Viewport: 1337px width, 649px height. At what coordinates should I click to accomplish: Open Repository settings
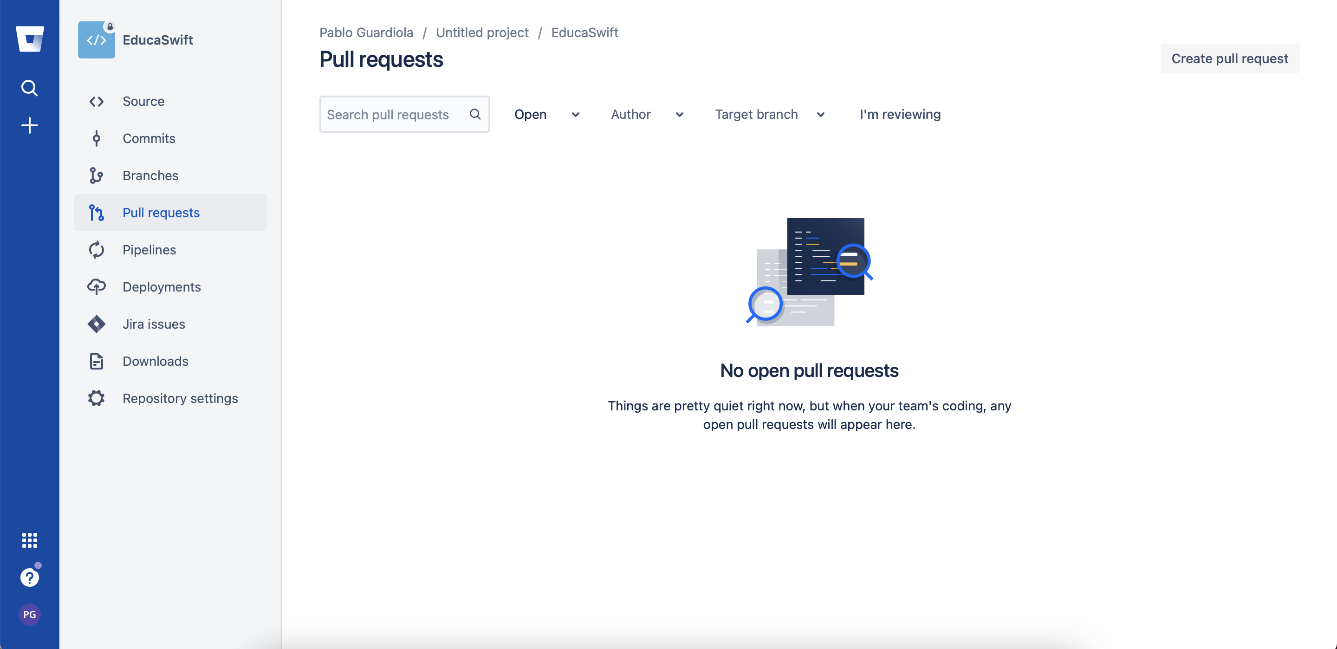[x=171, y=398]
